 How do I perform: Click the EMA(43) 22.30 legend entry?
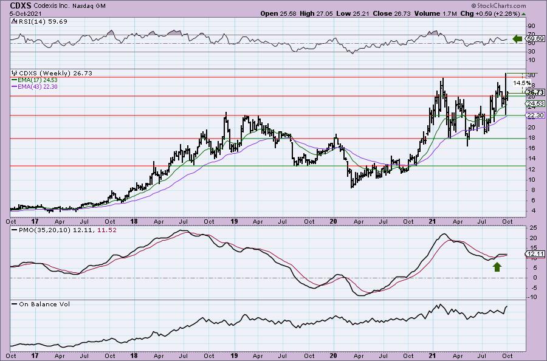coord(38,86)
